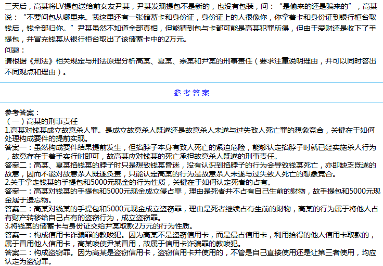Image resolution: width=383 pixels, height=266 pixels.
Task: Click the 参考答案： text line
Action: pos(21,112)
